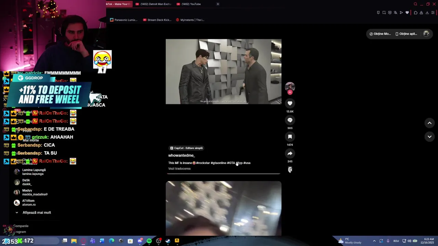Open Microsoft Store from the taskbar
438x246 pixels.
coord(130,241)
